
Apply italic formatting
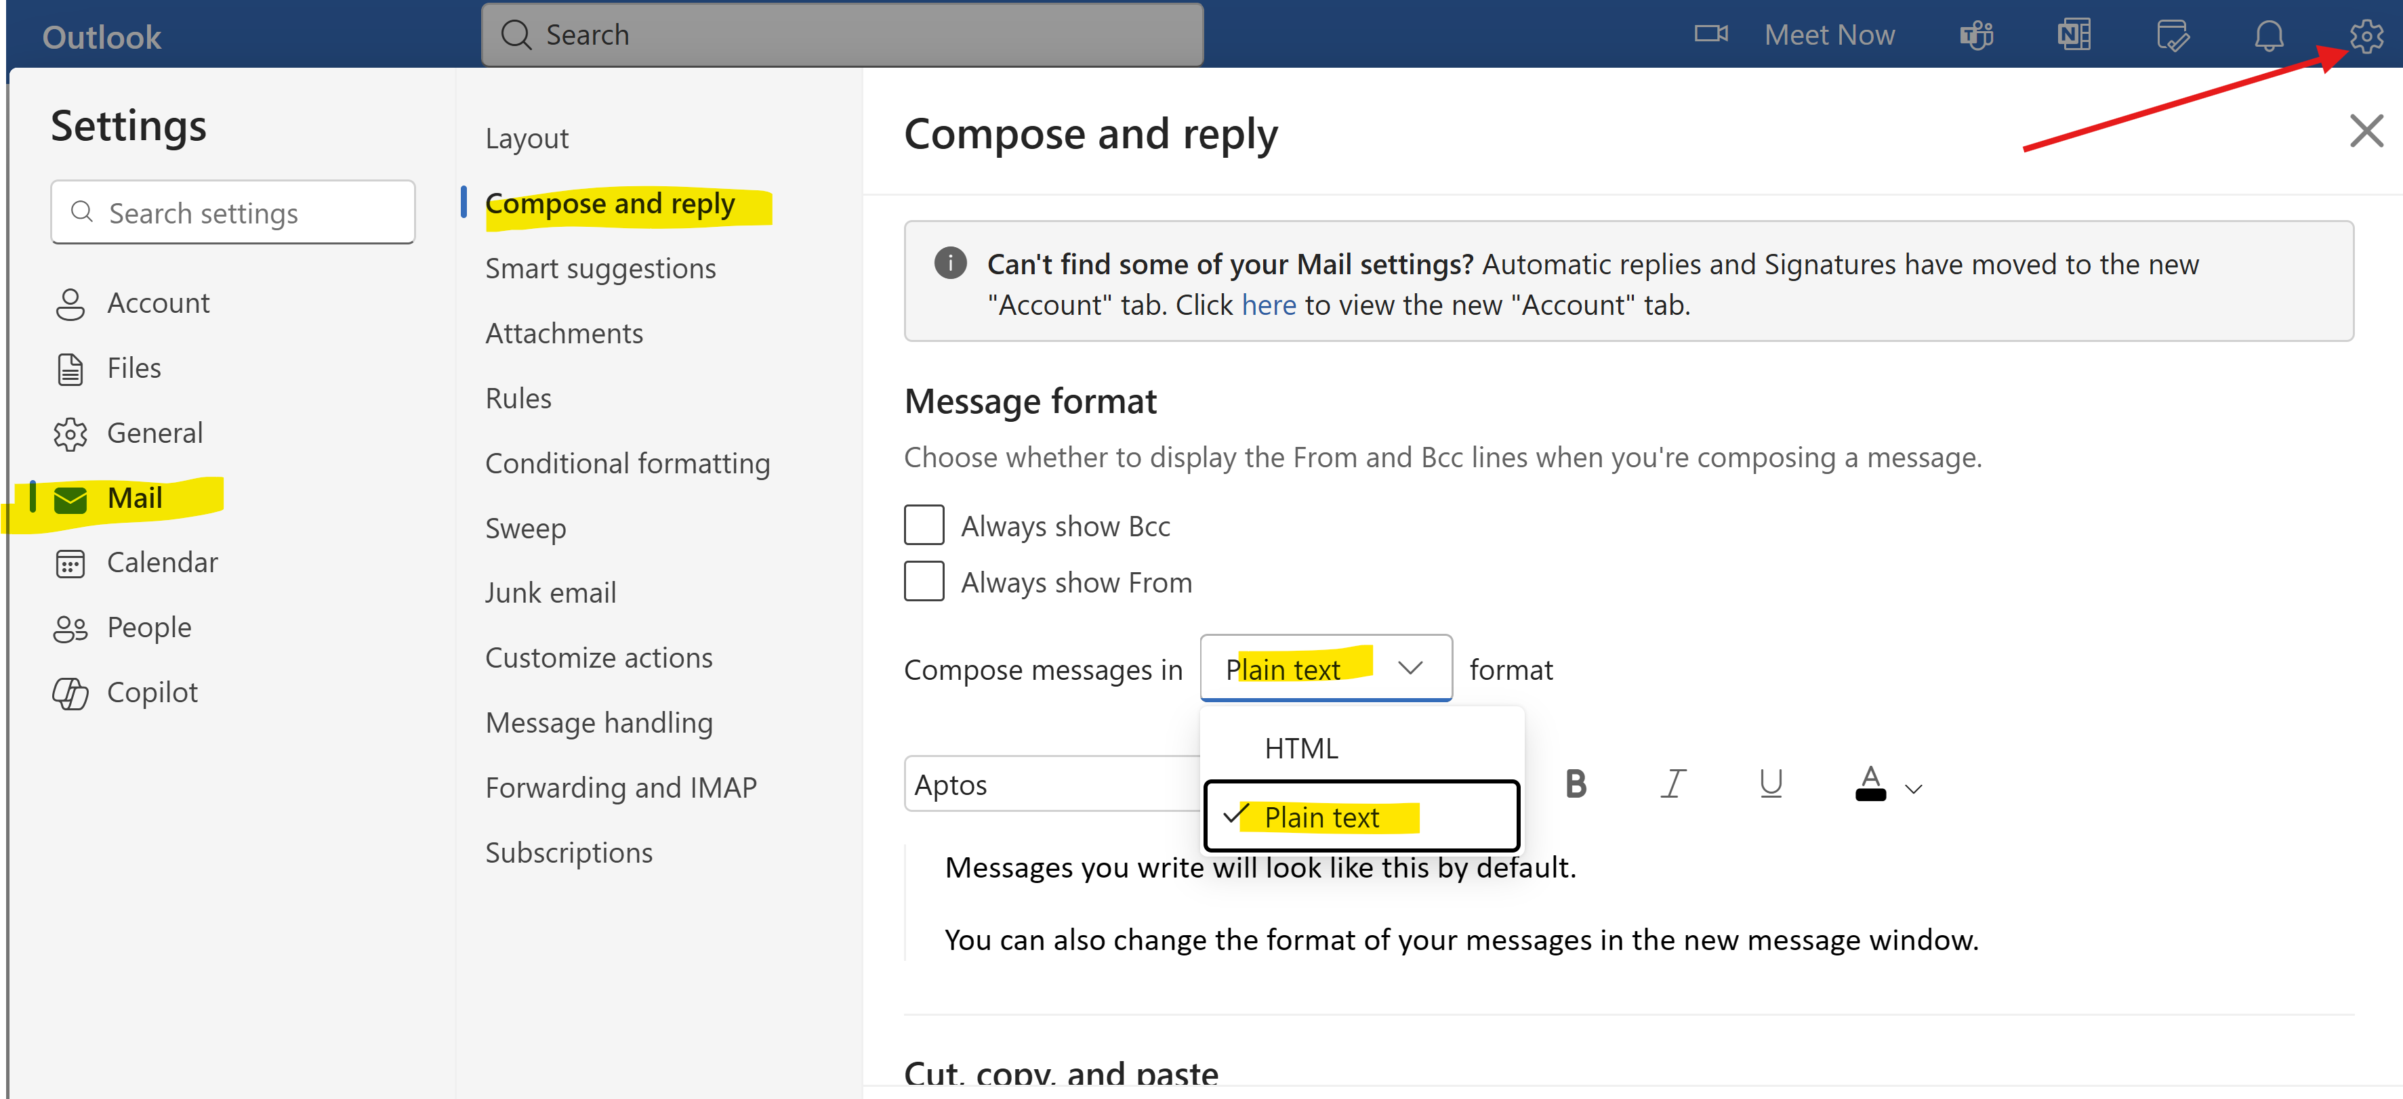tap(1674, 783)
